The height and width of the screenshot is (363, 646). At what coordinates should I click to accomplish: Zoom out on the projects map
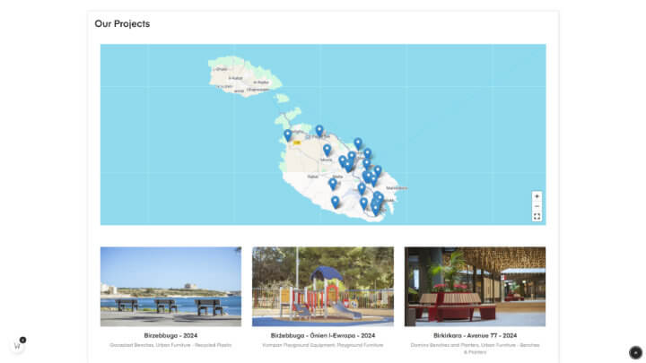coord(537,206)
